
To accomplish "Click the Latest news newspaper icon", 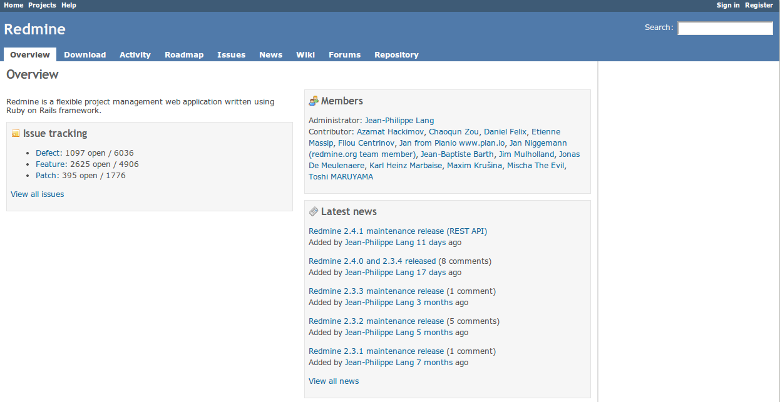I will pyautogui.click(x=314, y=212).
